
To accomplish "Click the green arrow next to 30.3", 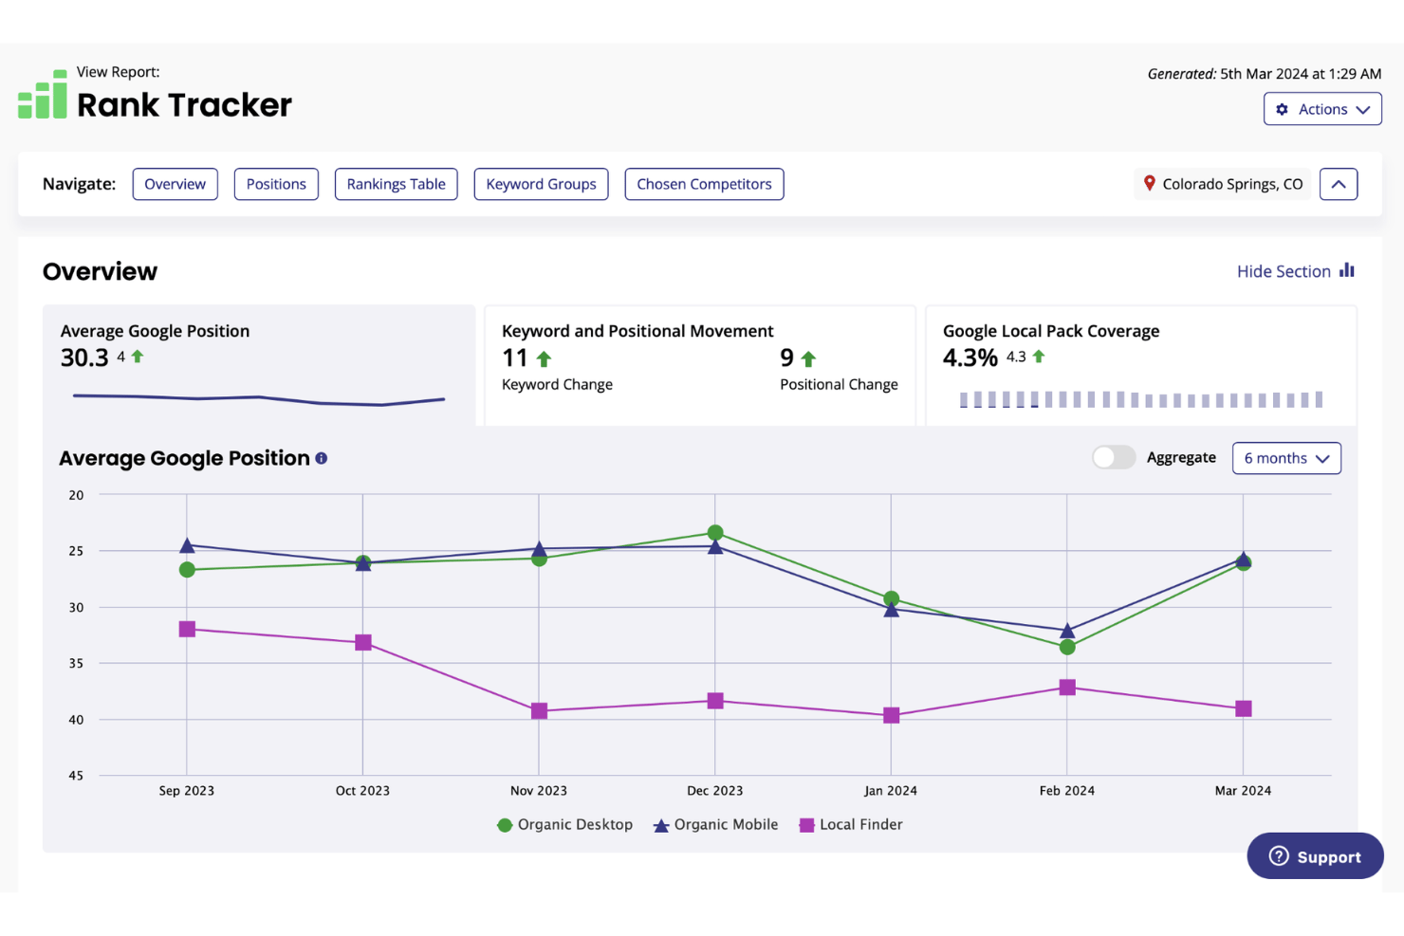I will (x=138, y=357).
